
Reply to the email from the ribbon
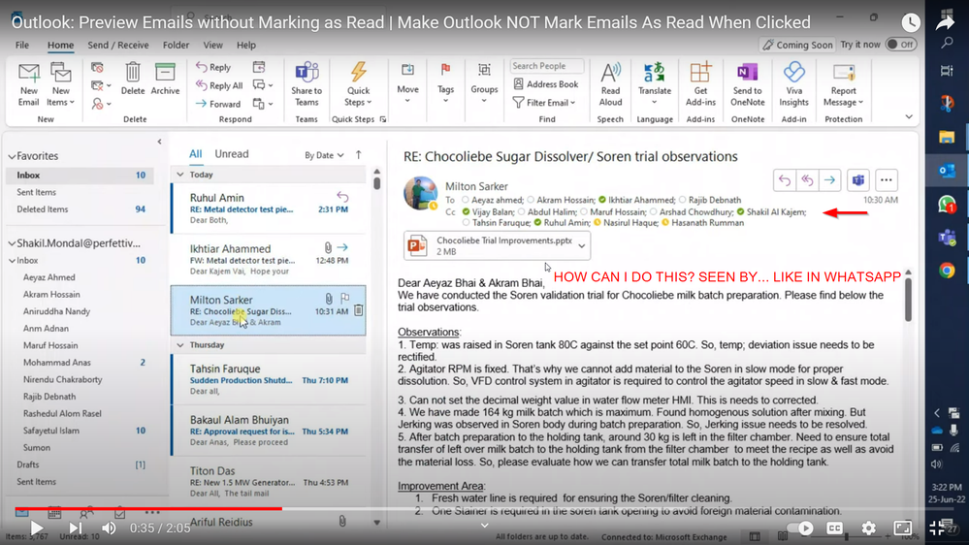pyautogui.click(x=213, y=67)
